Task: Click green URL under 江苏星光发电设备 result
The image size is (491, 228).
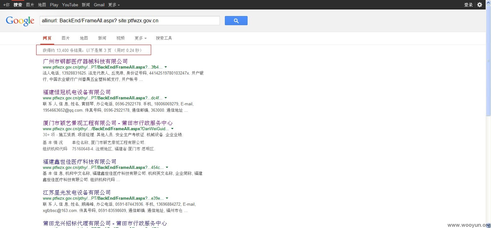Action: (103, 198)
